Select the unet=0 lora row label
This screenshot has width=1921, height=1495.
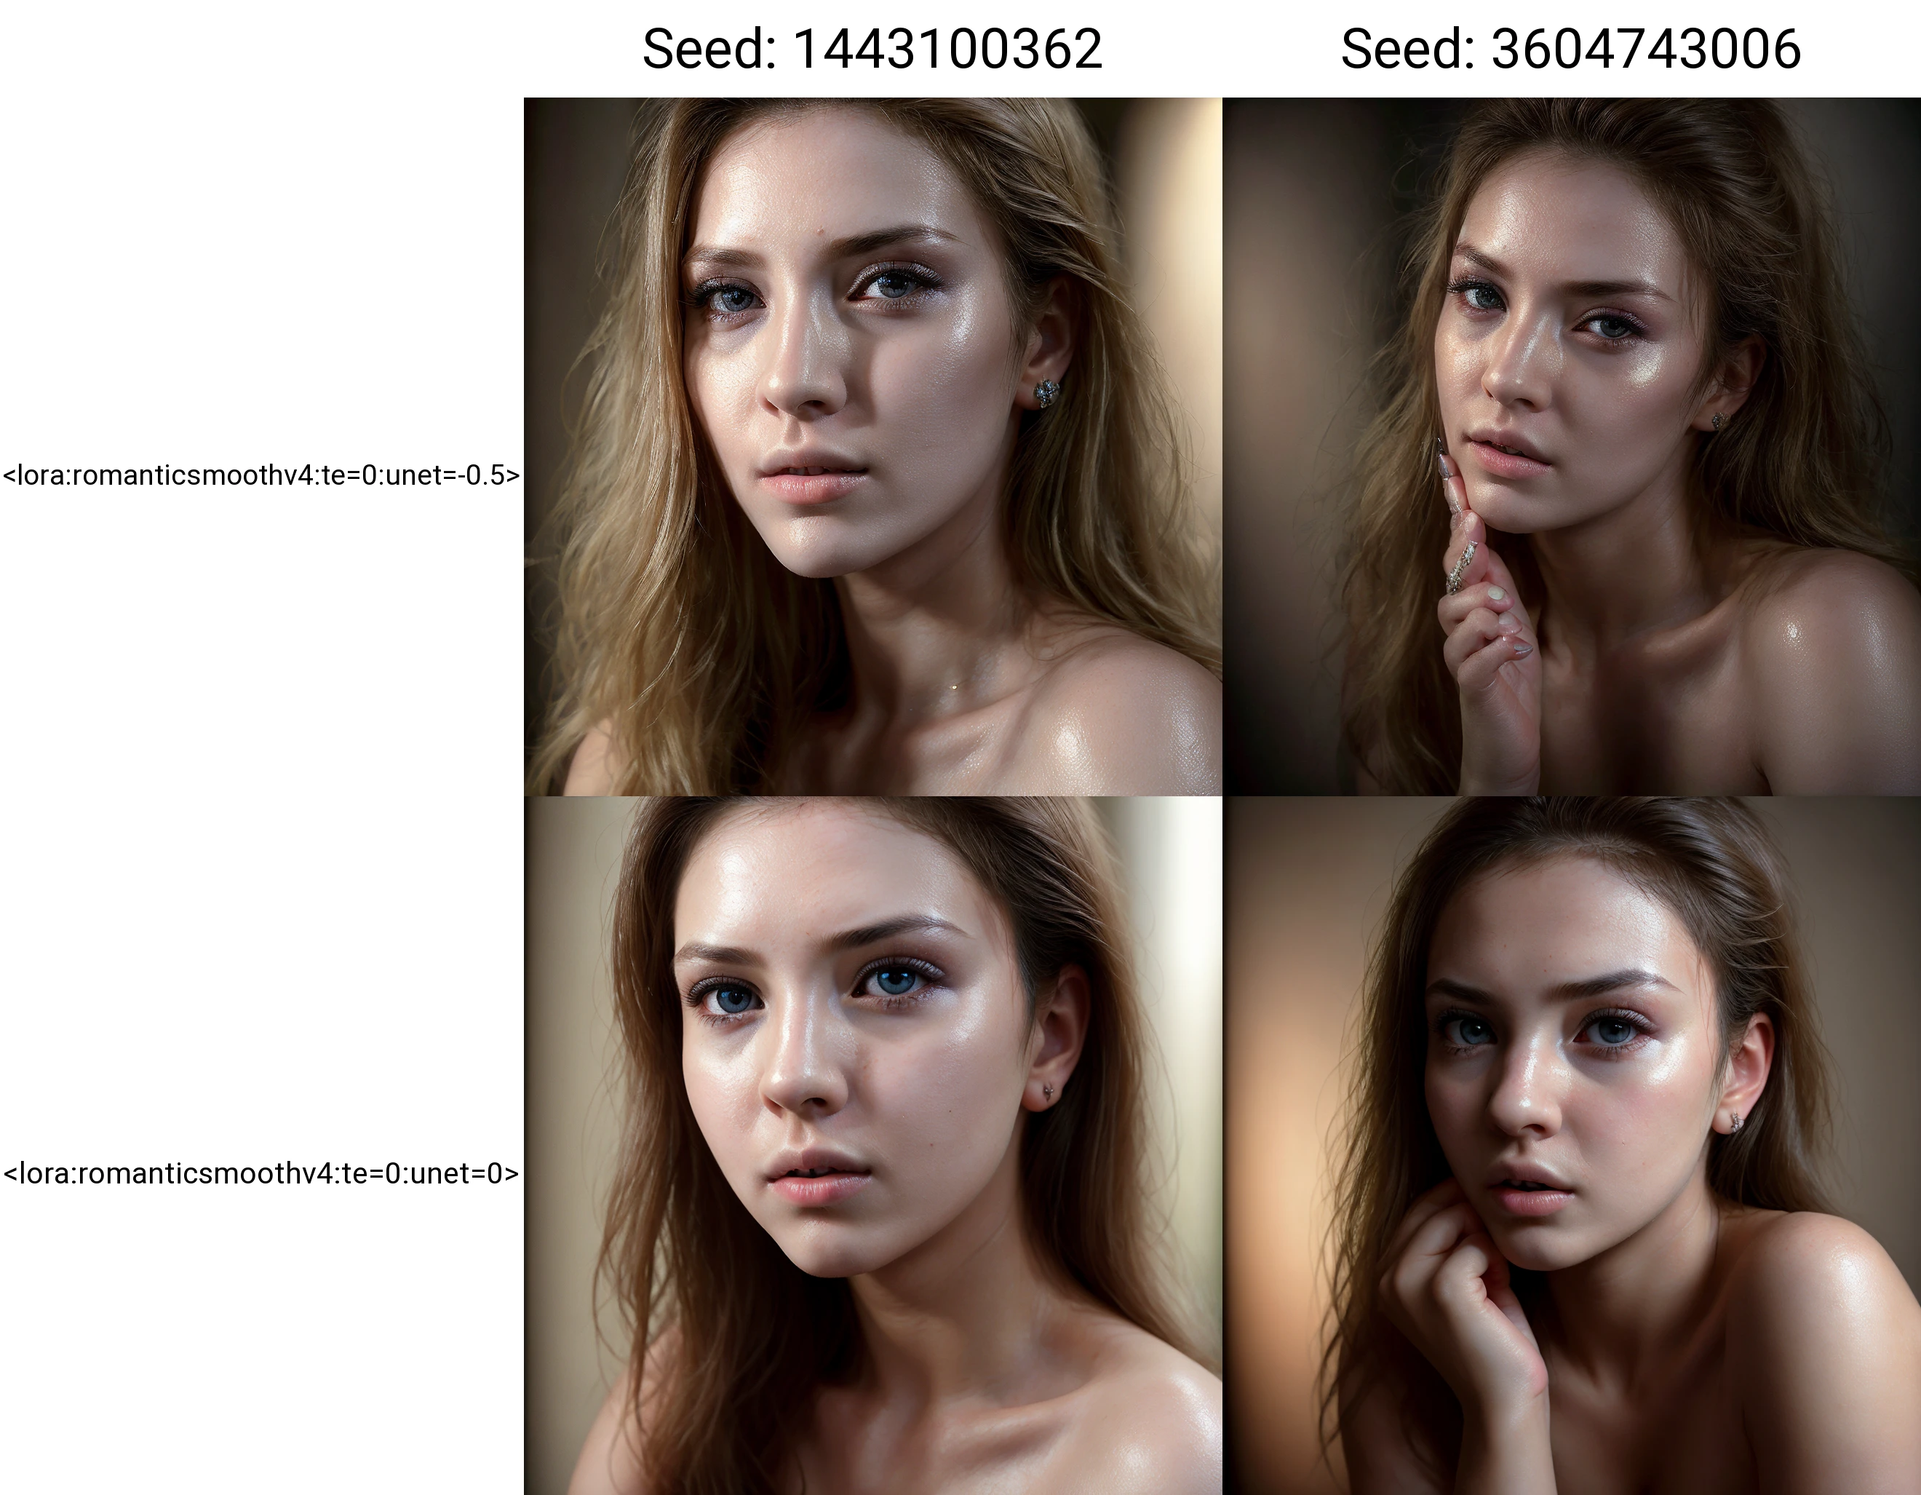click(261, 1173)
